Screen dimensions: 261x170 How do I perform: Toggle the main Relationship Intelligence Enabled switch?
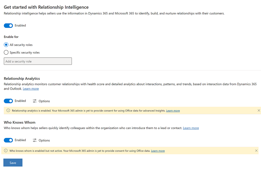[x=8, y=25]
